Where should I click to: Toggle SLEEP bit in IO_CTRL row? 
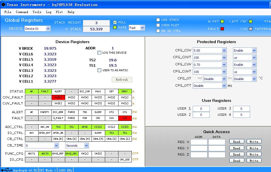[x=98, y=133]
